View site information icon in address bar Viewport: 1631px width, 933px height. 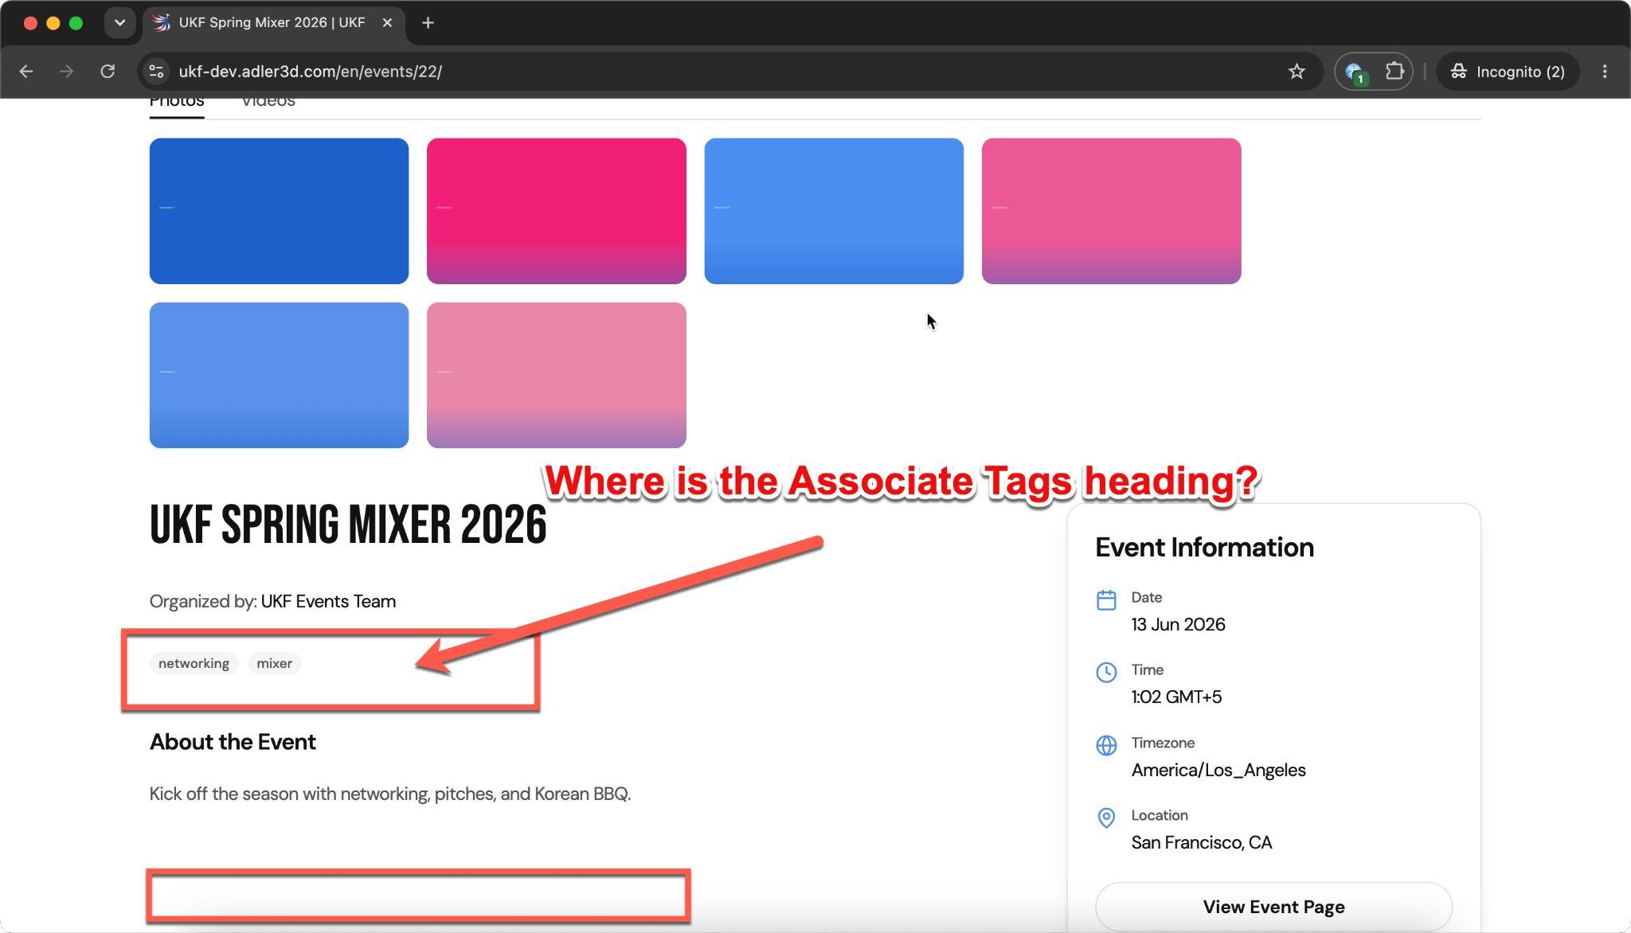pos(156,72)
